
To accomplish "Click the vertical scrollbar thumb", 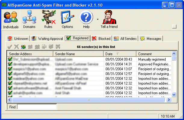I will [174, 58].
